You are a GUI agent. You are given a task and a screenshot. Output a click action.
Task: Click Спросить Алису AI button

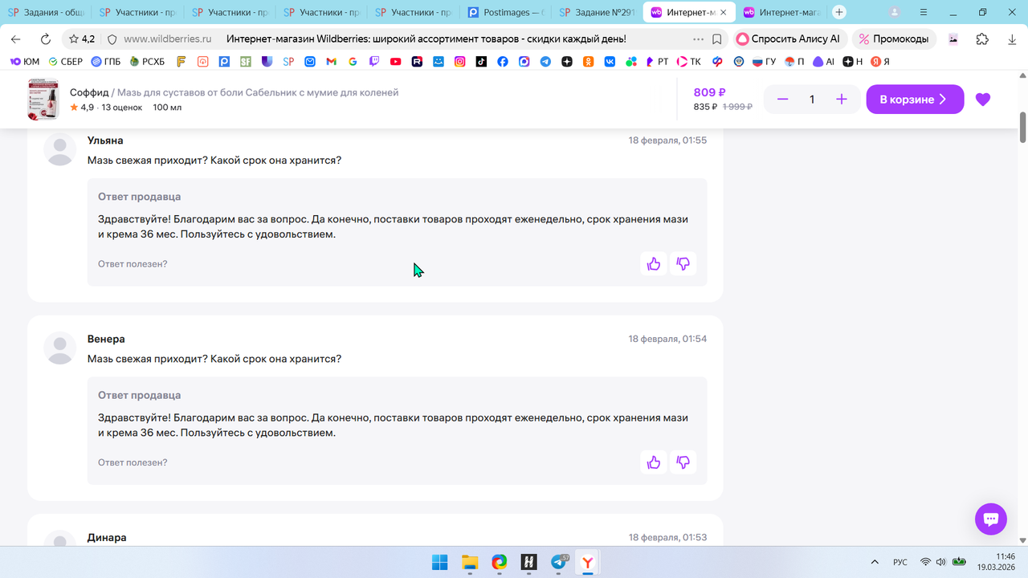[789, 39]
